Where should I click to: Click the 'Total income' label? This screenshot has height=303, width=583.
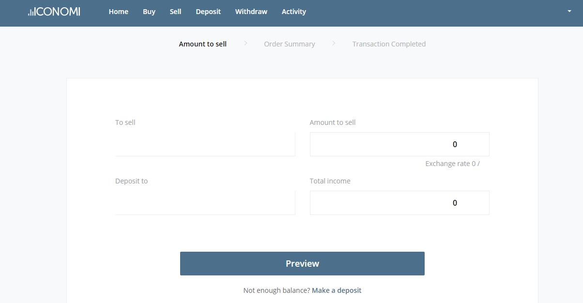coord(330,181)
